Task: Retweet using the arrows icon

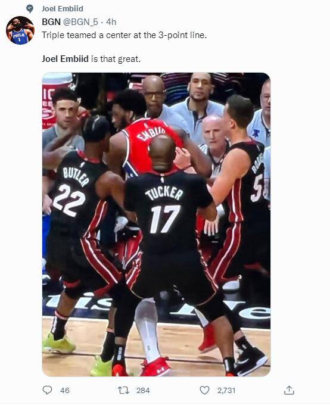Action: tap(123, 390)
